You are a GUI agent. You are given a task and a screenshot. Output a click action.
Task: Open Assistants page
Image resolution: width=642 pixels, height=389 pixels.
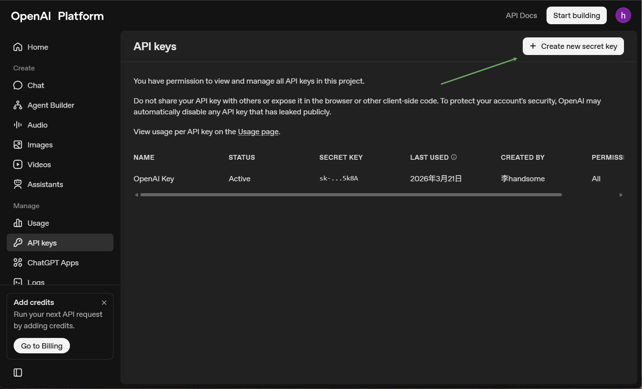(x=60, y=184)
